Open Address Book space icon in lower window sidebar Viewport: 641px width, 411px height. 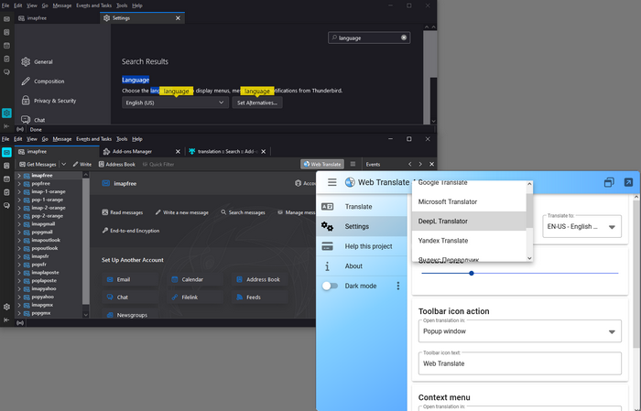(6, 166)
